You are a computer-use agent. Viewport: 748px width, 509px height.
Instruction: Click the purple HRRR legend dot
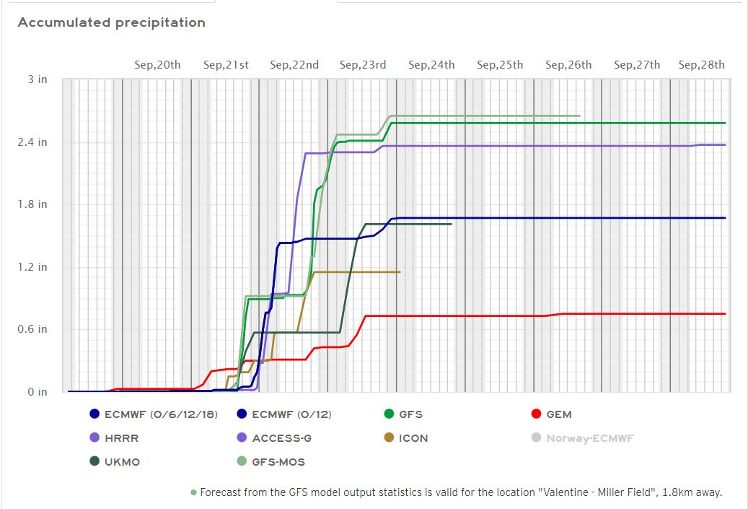[94, 438]
